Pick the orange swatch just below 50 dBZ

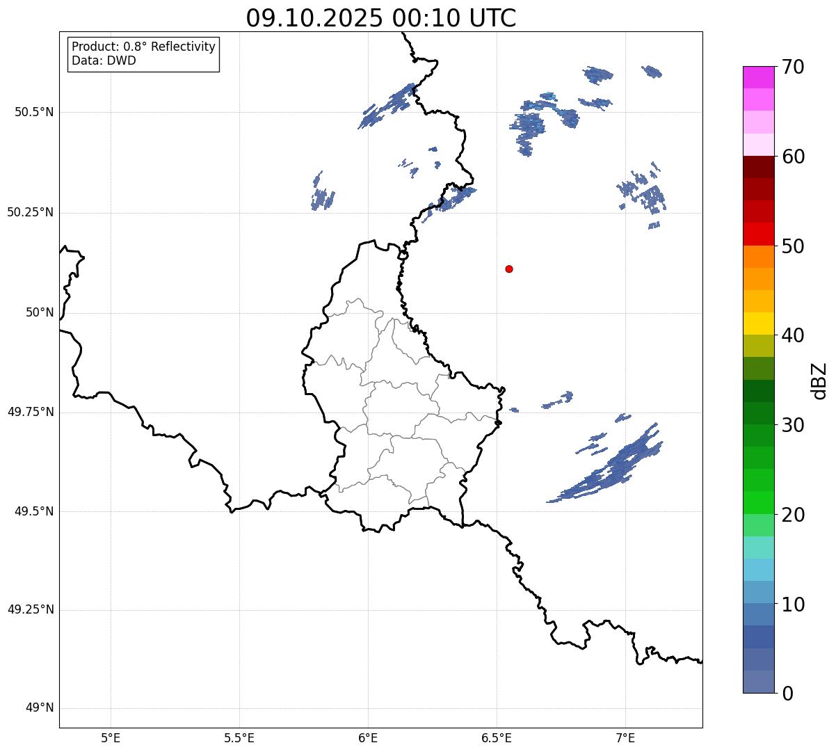(758, 257)
